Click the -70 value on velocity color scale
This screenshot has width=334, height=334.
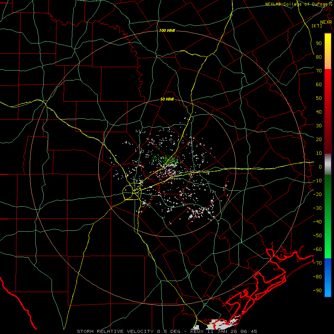point(317,263)
